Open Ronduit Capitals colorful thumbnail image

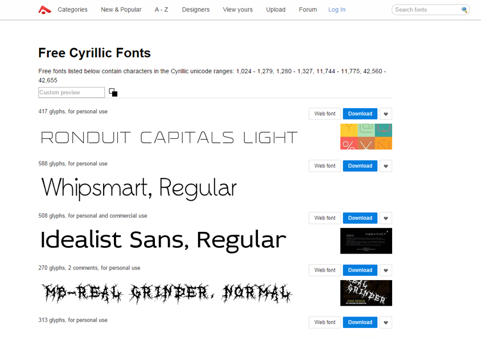pos(366,137)
